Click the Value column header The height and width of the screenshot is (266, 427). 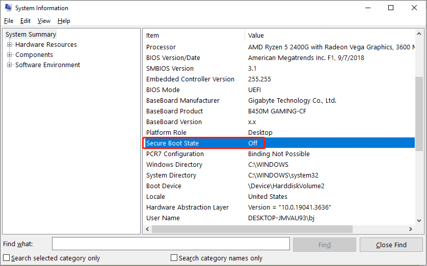331,36
